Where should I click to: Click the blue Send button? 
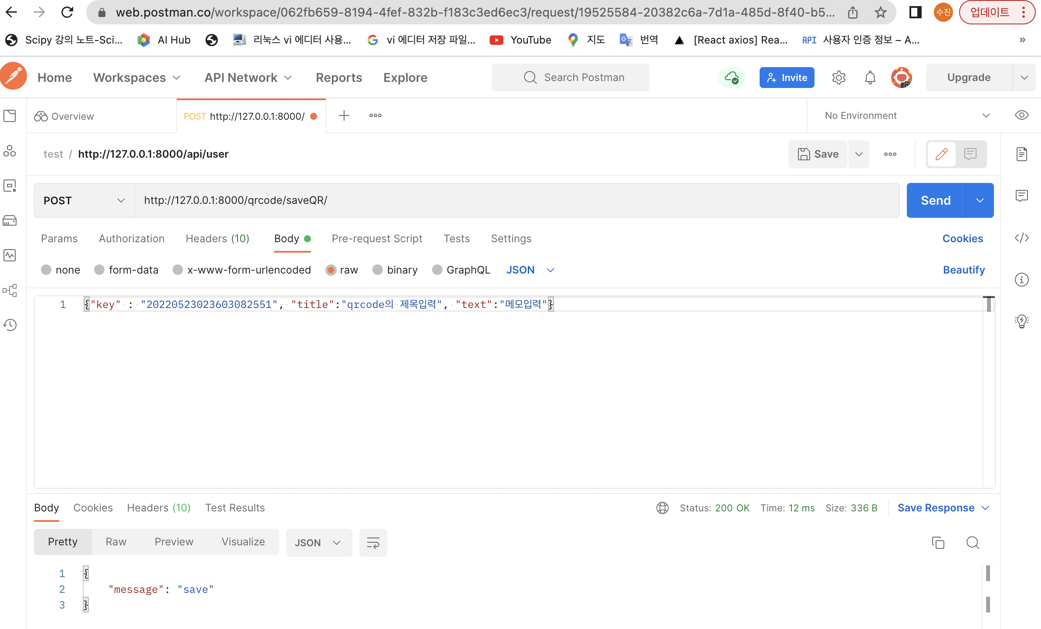point(936,200)
